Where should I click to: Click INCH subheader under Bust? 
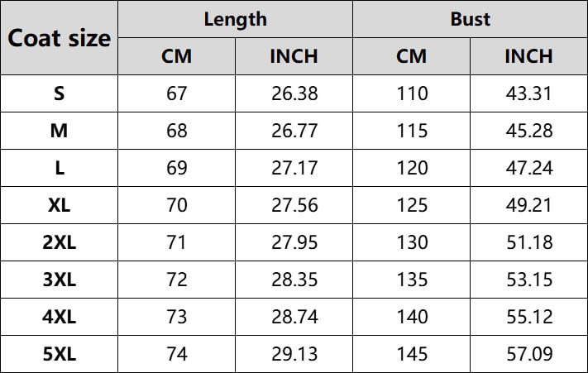point(529,56)
